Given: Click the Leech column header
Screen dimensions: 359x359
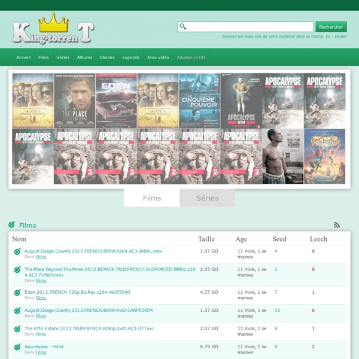Looking at the screenshot, I should 318,239.
